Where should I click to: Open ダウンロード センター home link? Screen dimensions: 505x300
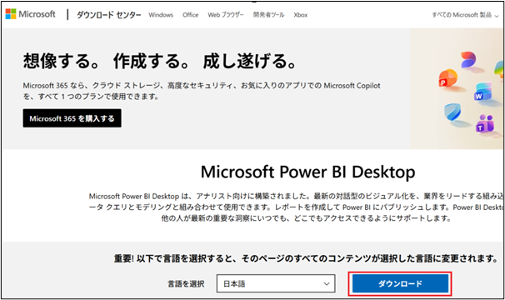point(109,15)
